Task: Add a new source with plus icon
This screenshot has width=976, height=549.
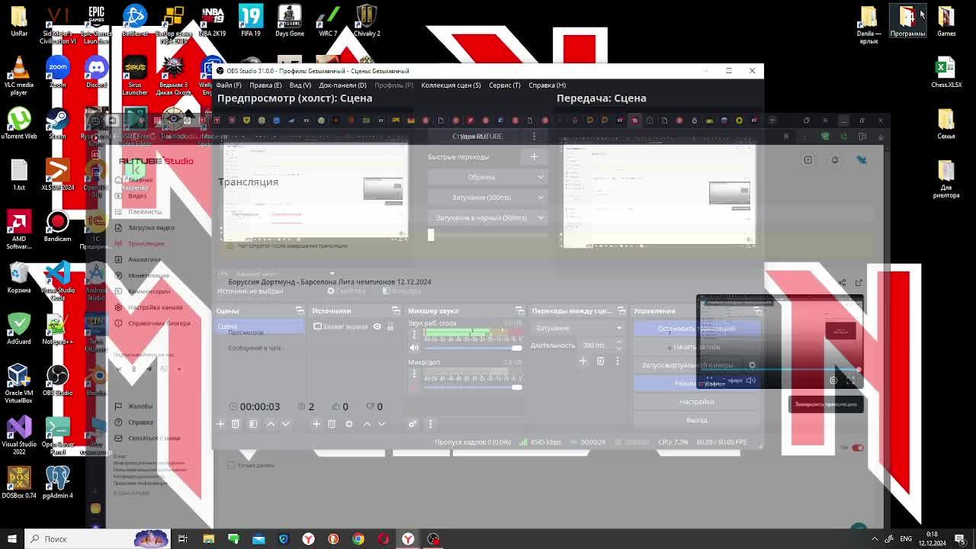Action: pos(316,424)
